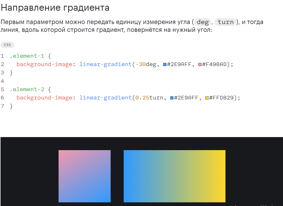The width and height of the screenshot is (283, 206).
Task: Click the '0.25' turn value in code
Action: (x=142, y=98)
